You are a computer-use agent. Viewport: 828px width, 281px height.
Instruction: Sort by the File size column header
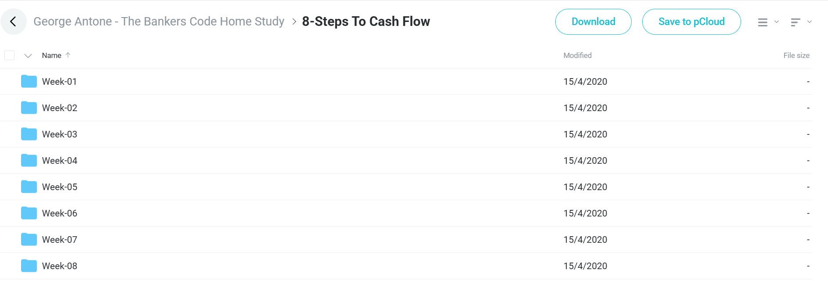pos(796,55)
